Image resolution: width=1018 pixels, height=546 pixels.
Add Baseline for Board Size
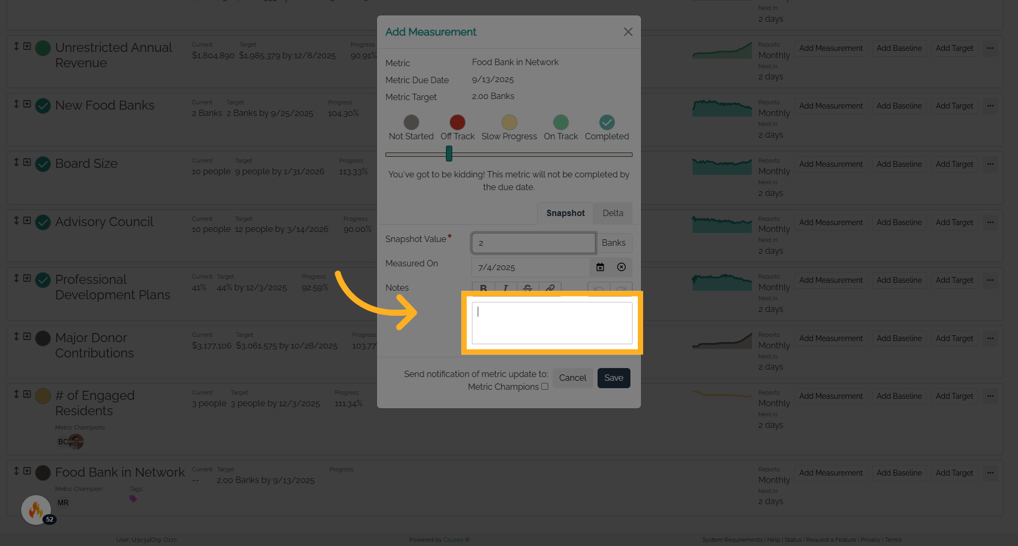coord(899,164)
